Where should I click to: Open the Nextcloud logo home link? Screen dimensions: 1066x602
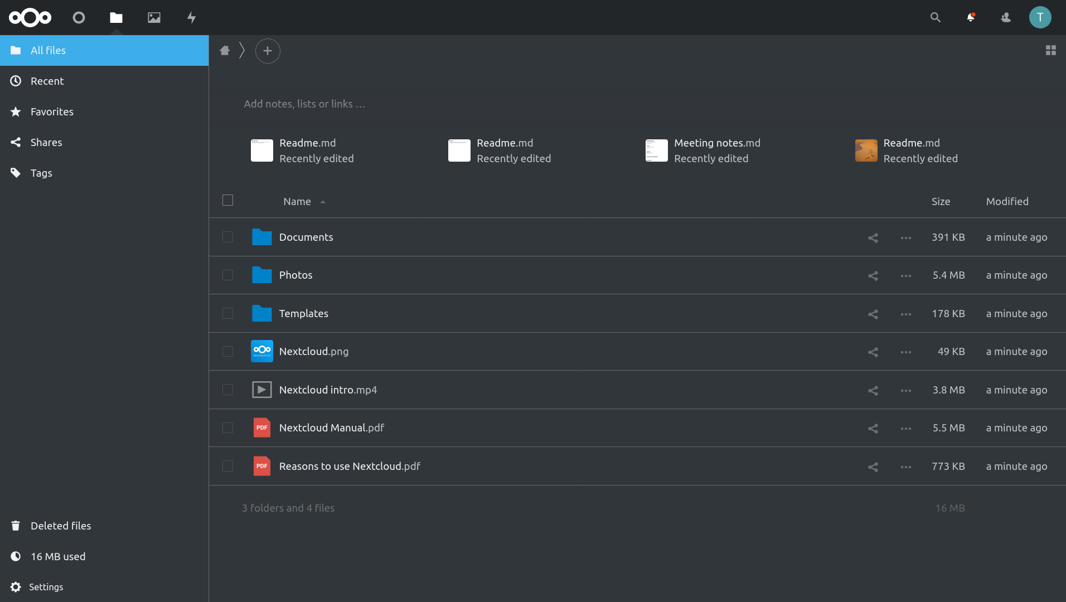point(30,17)
